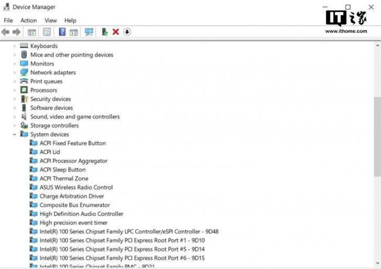
Task: Click the scrollbar down arrow
Action: (x=377, y=263)
